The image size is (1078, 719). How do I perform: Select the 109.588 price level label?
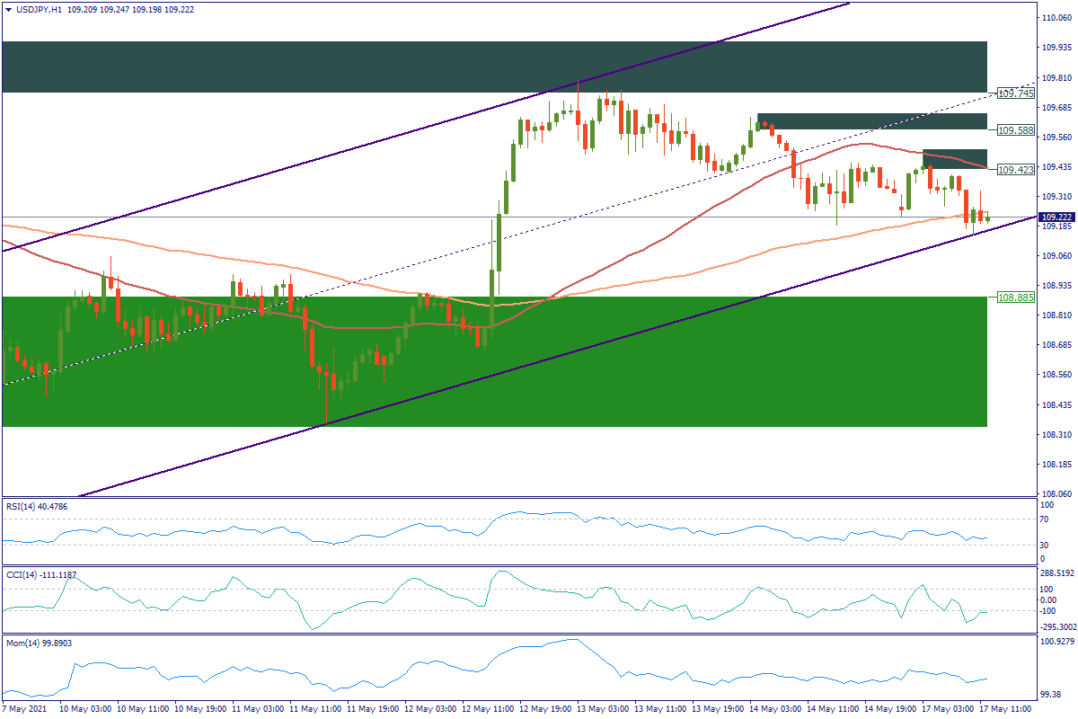[1016, 130]
